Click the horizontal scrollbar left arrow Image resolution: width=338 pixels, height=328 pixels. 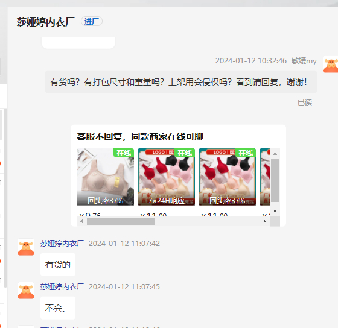[x=81, y=221]
